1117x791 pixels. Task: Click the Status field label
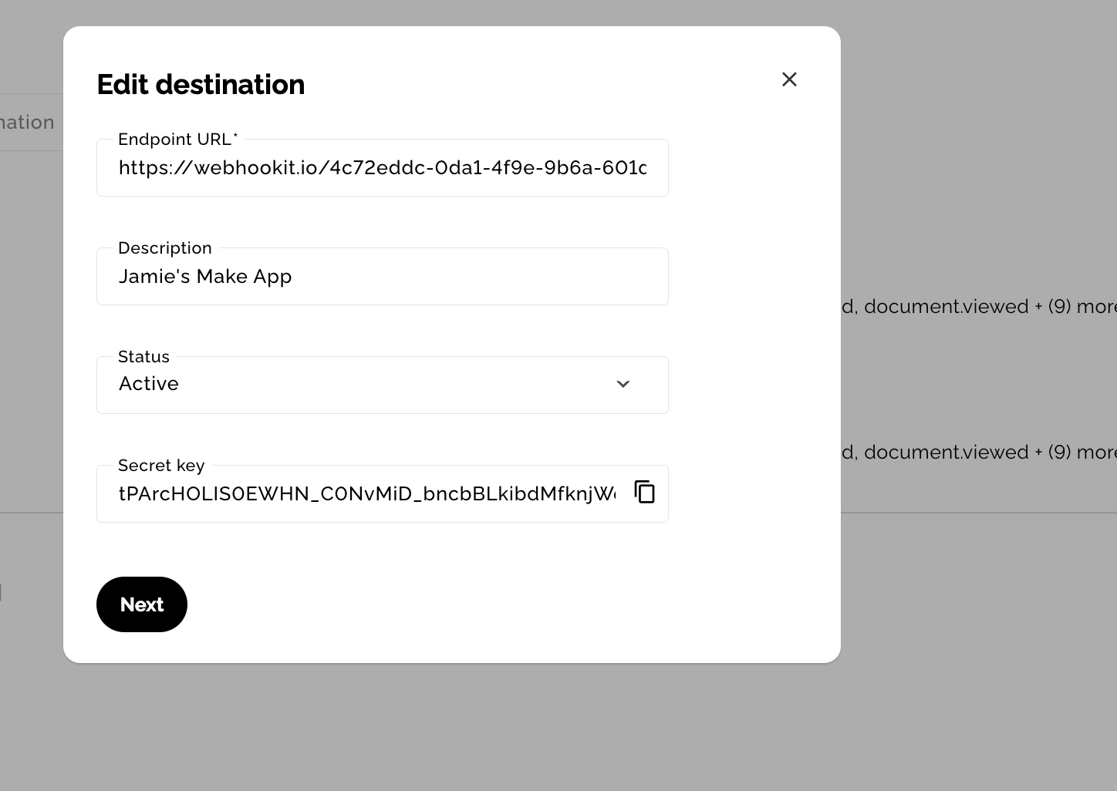pyautogui.click(x=143, y=357)
